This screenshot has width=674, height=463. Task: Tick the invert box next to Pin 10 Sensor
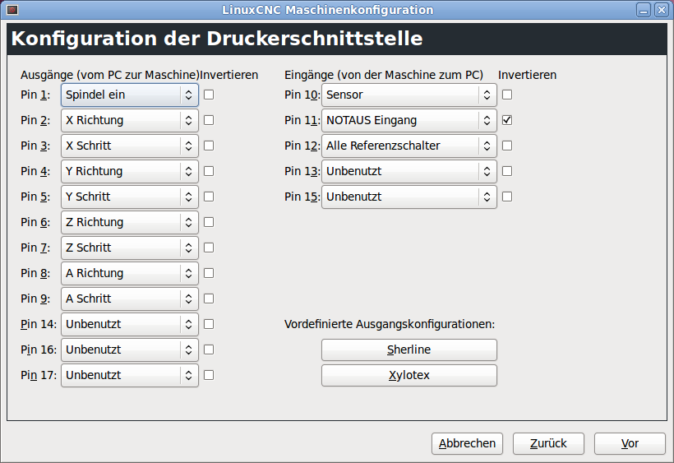tap(507, 95)
